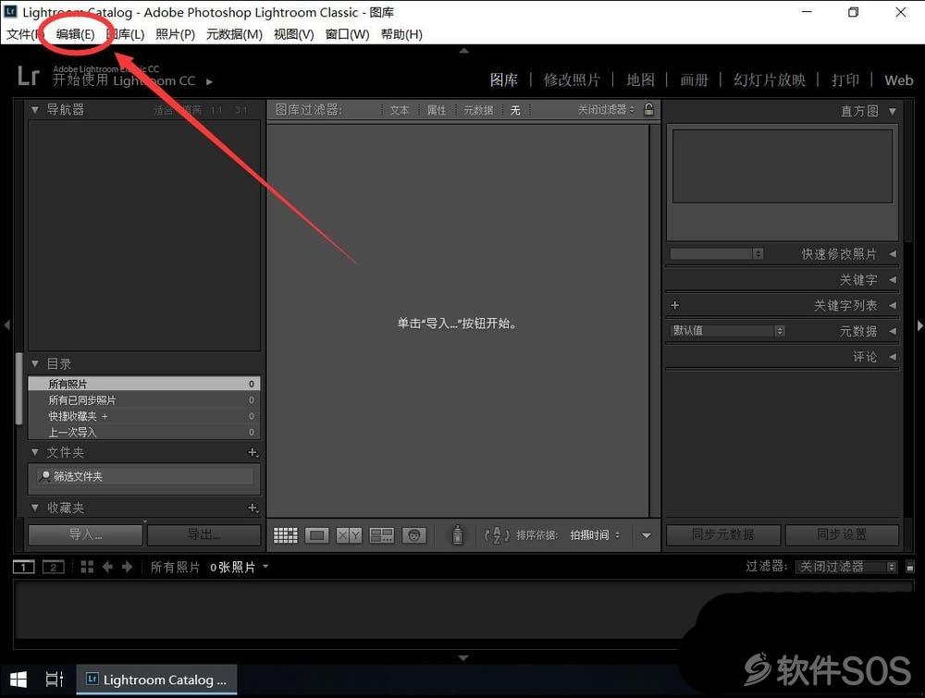
Task: Hide the filmstrip with the bottom arrow
Action: [x=463, y=658]
